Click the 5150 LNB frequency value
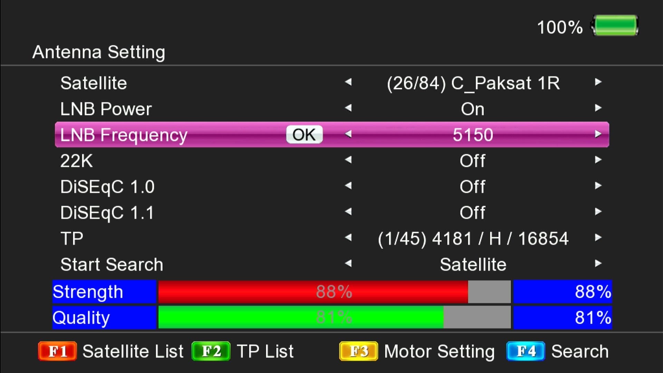This screenshot has width=663, height=373. [473, 135]
